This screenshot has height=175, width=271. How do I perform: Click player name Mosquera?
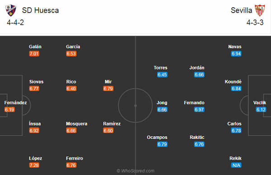(x=77, y=124)
